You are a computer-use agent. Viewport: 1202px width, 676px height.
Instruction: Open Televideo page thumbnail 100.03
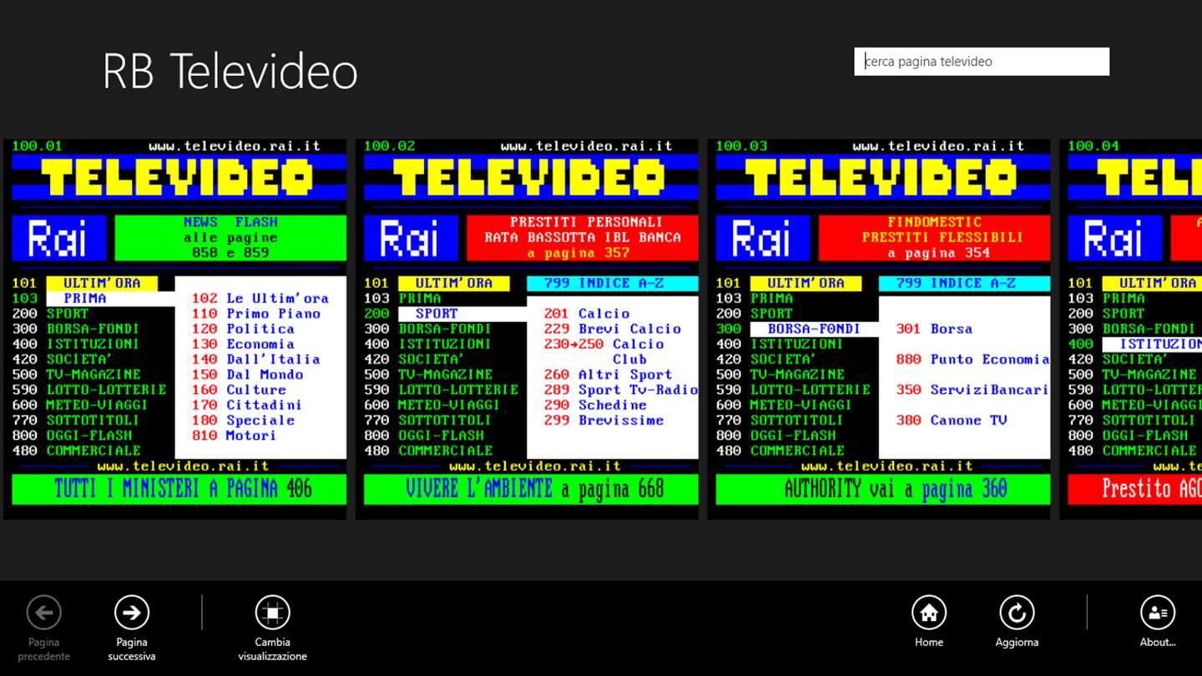pos(880,329)
